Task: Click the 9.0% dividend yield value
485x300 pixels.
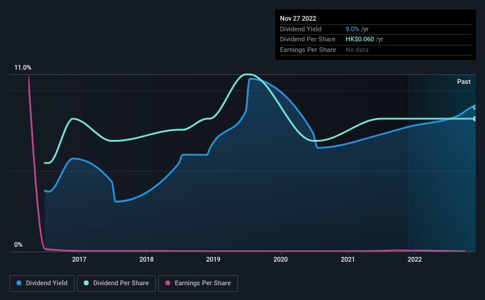Action: click(x=352, y=29)
